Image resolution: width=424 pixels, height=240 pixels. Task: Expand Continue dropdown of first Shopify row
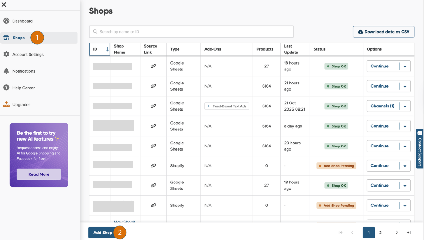point(405,166)
